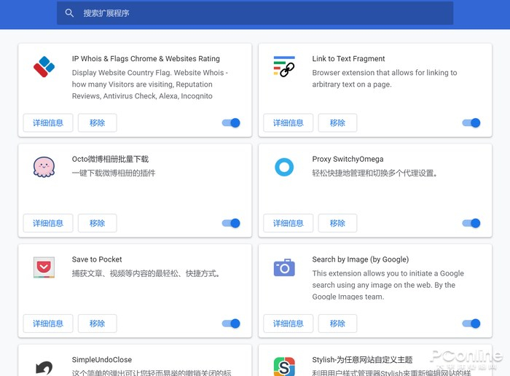Disable Search by Image (by Google) toggle
This screenshot has height=376, width=510.
471,324
